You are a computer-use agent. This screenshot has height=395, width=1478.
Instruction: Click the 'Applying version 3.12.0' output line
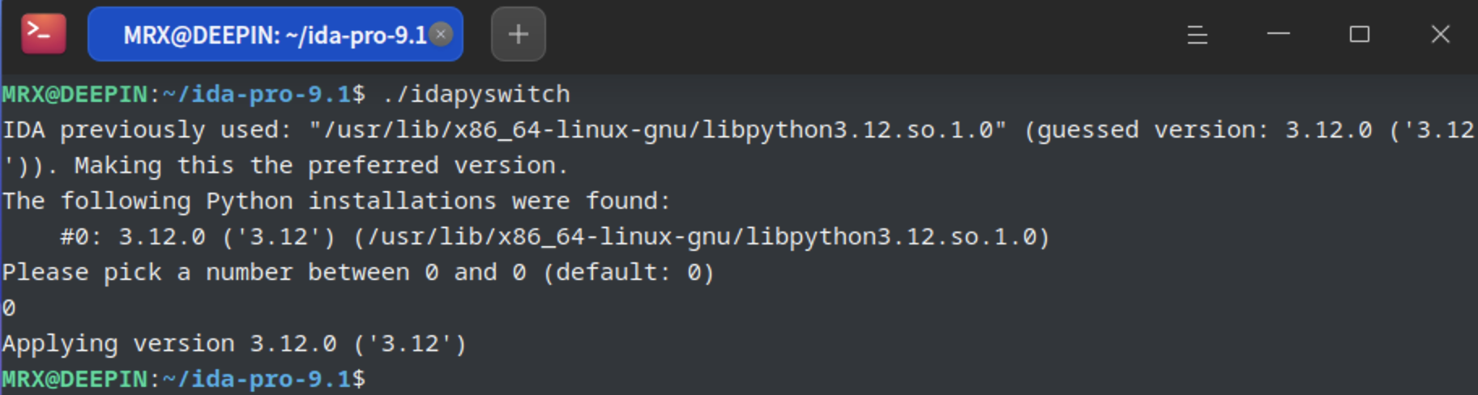234,343
